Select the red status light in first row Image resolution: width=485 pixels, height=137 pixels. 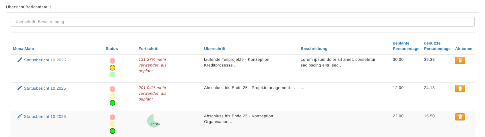click(x=112, y=61)
